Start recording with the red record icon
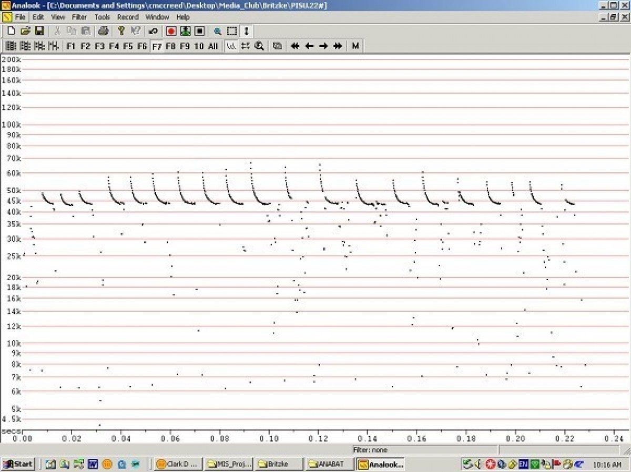The width and height of the screenshot is (631, 472). (x=170, y=31)
